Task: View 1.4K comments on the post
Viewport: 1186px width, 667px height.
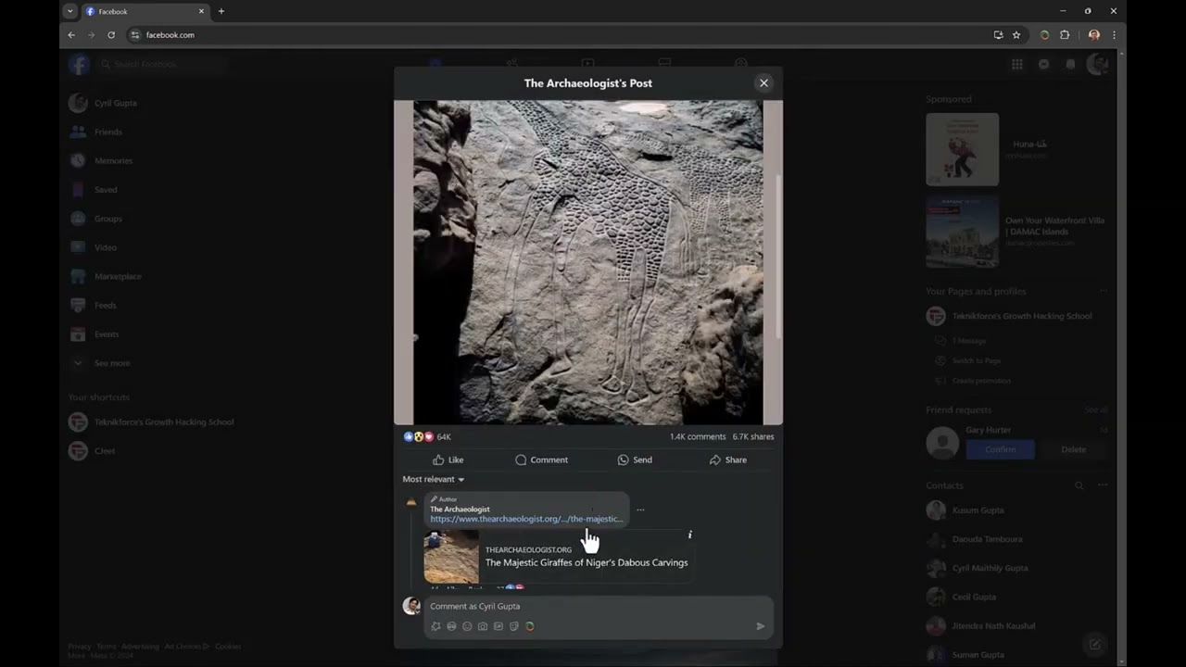Action: (698, 436)
